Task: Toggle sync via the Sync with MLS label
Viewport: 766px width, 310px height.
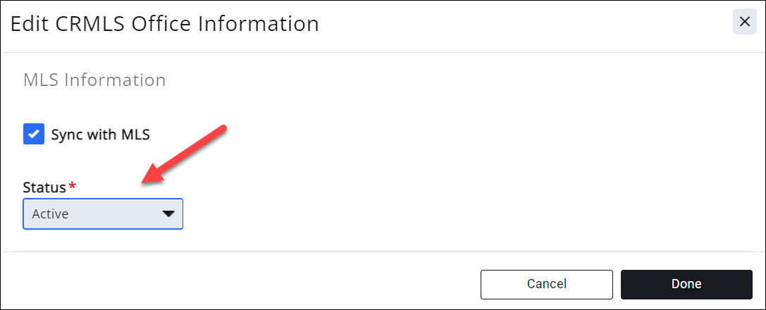Action: point(100,134)
